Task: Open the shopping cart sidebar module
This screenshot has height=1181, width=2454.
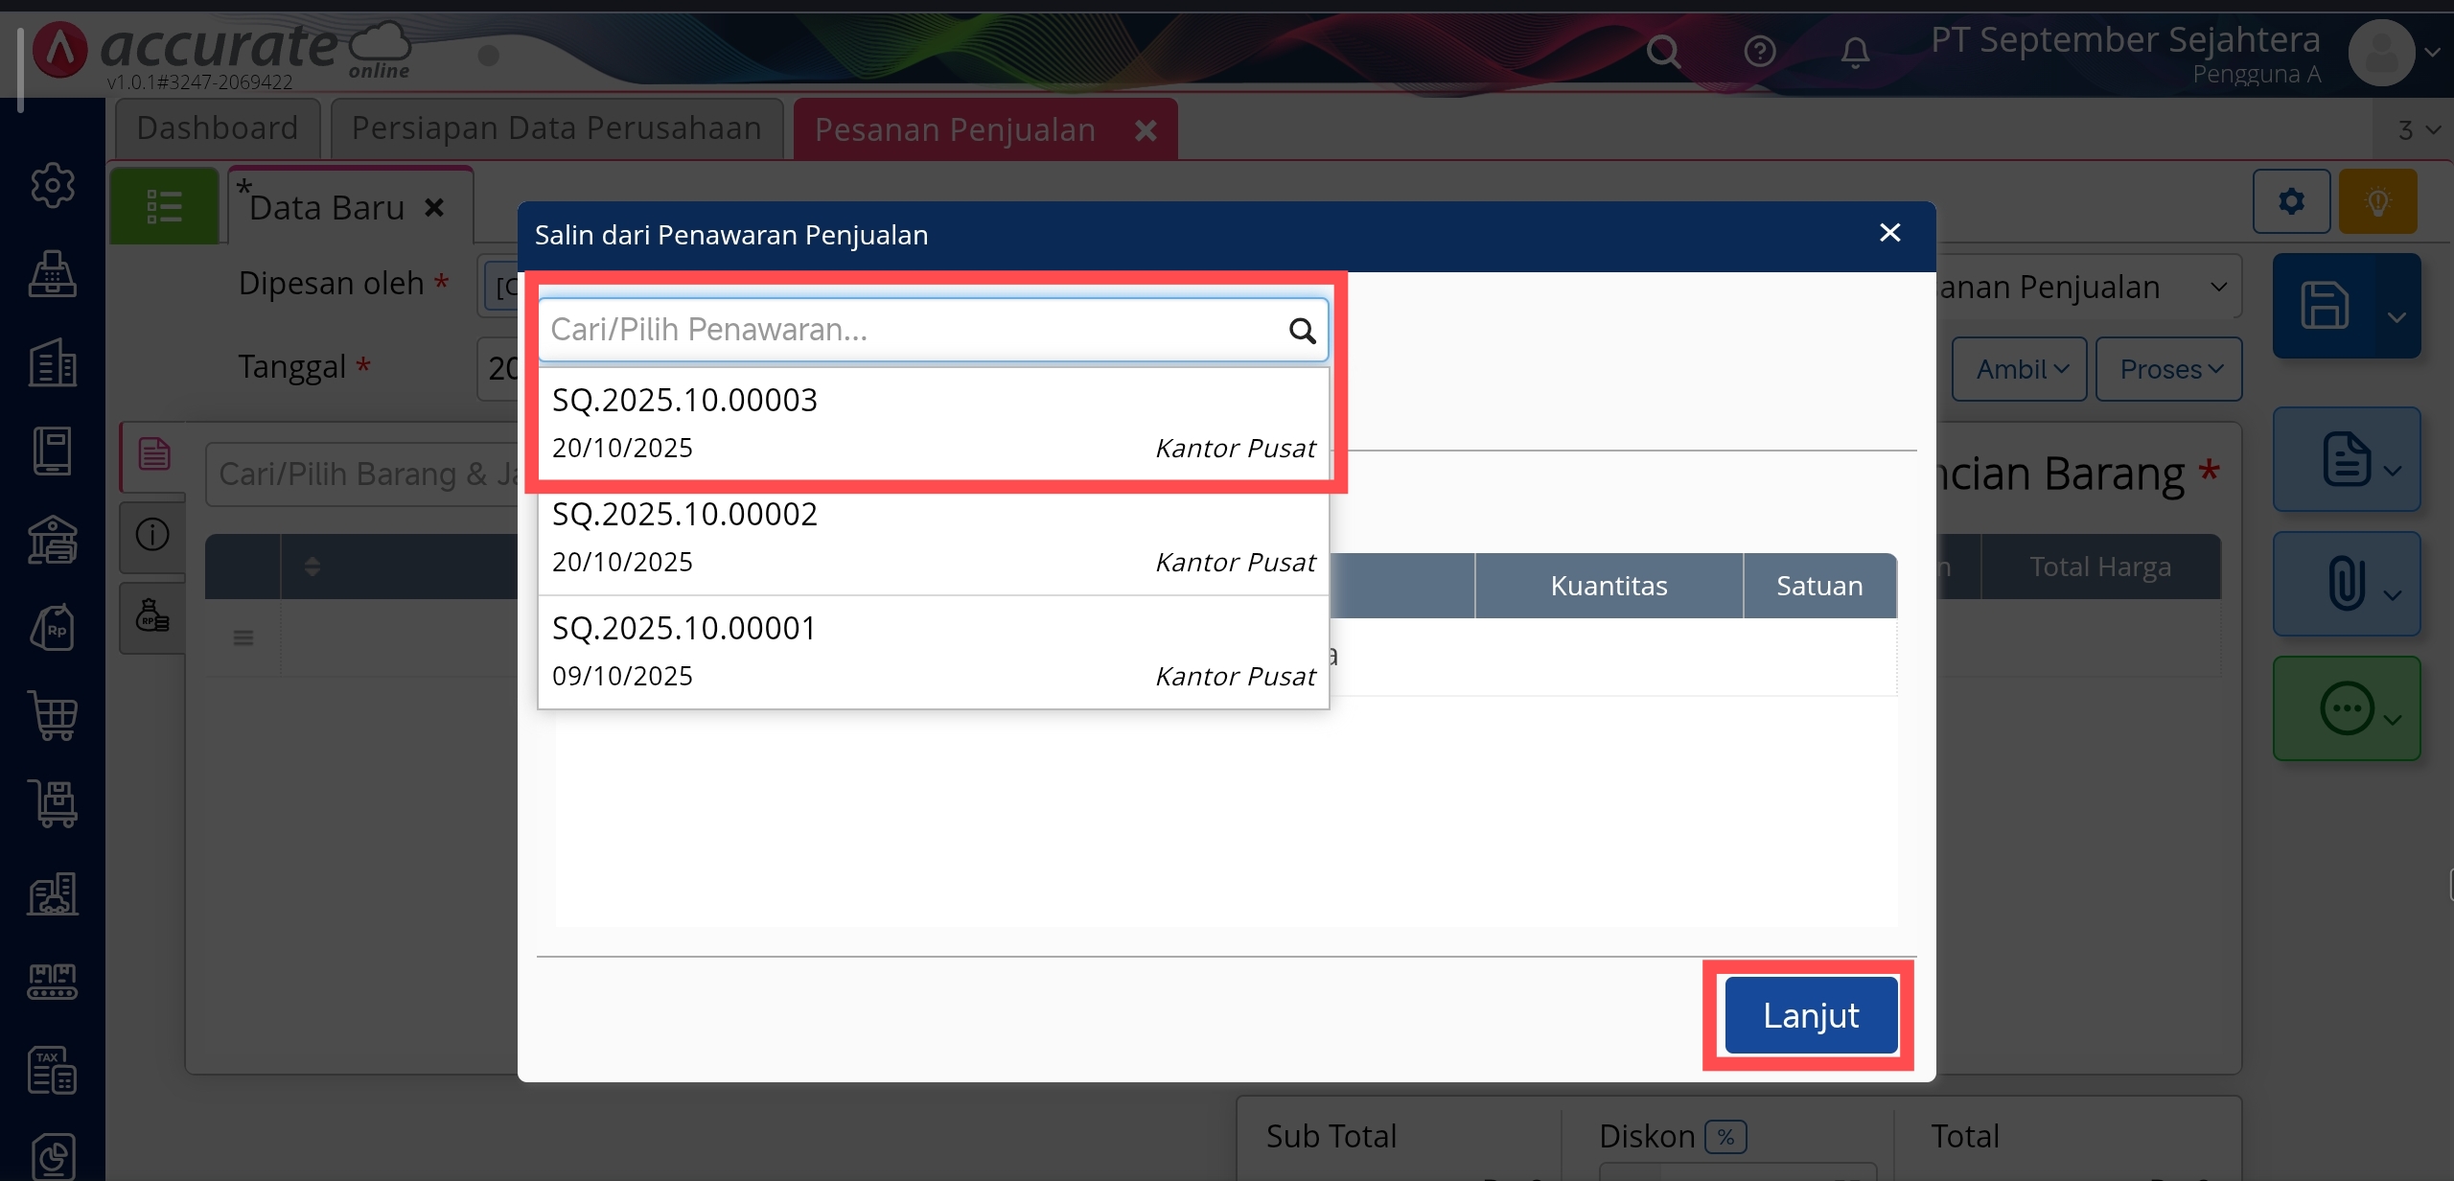Action: [x=54, y=716]
